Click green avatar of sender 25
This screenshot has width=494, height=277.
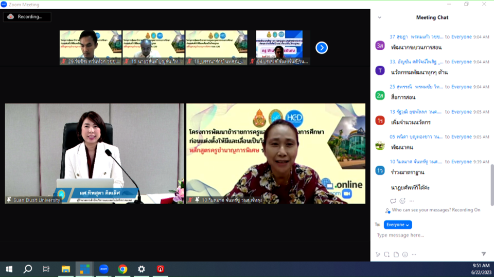coord(380,95)
